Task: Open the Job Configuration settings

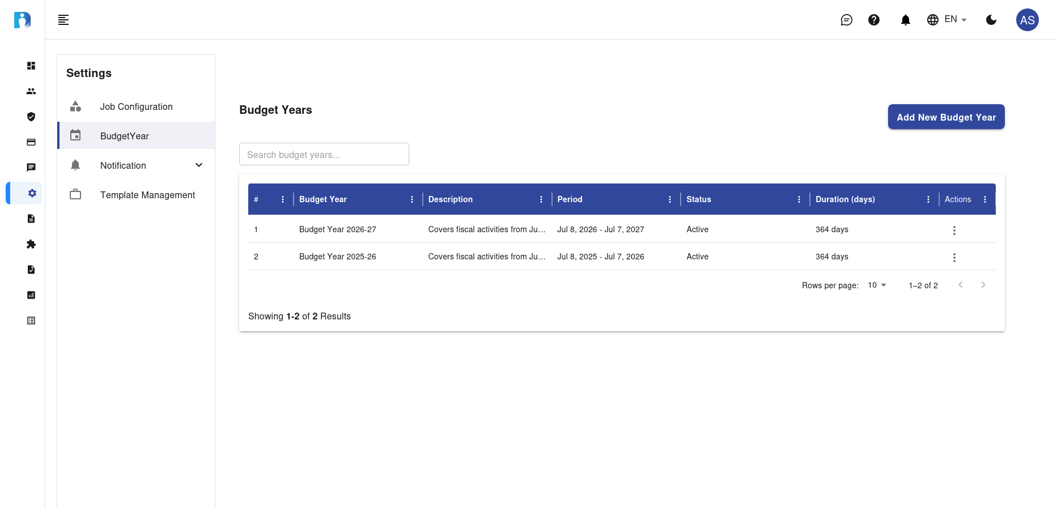Action: (x=136, y=106)
